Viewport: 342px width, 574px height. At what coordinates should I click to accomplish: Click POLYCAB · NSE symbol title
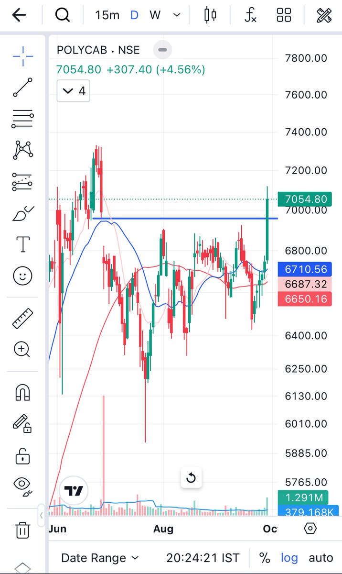coord(98,50)
